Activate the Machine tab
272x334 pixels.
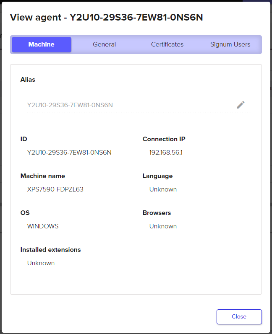coord(41,44)
